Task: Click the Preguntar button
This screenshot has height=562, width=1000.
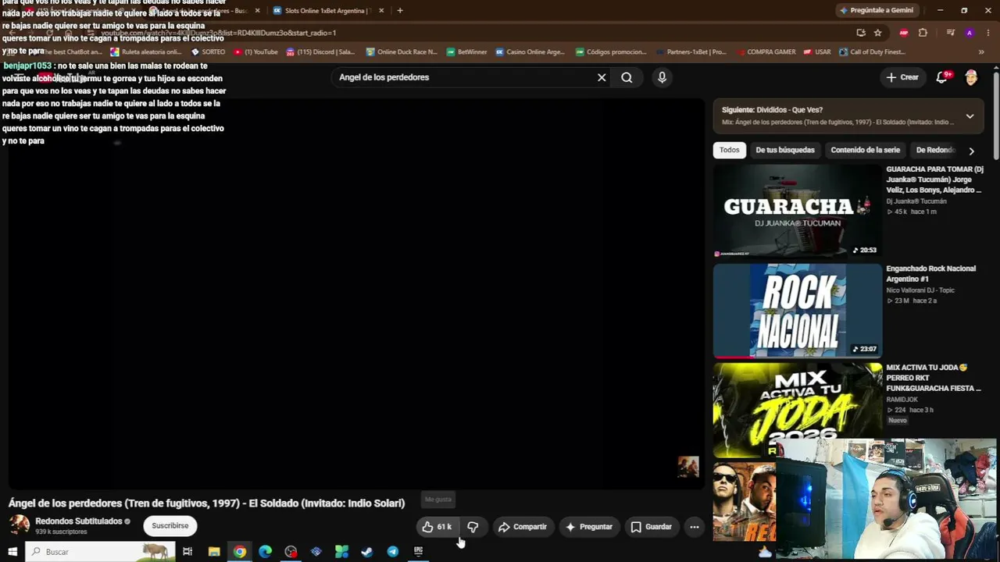Action: [589, 527]
